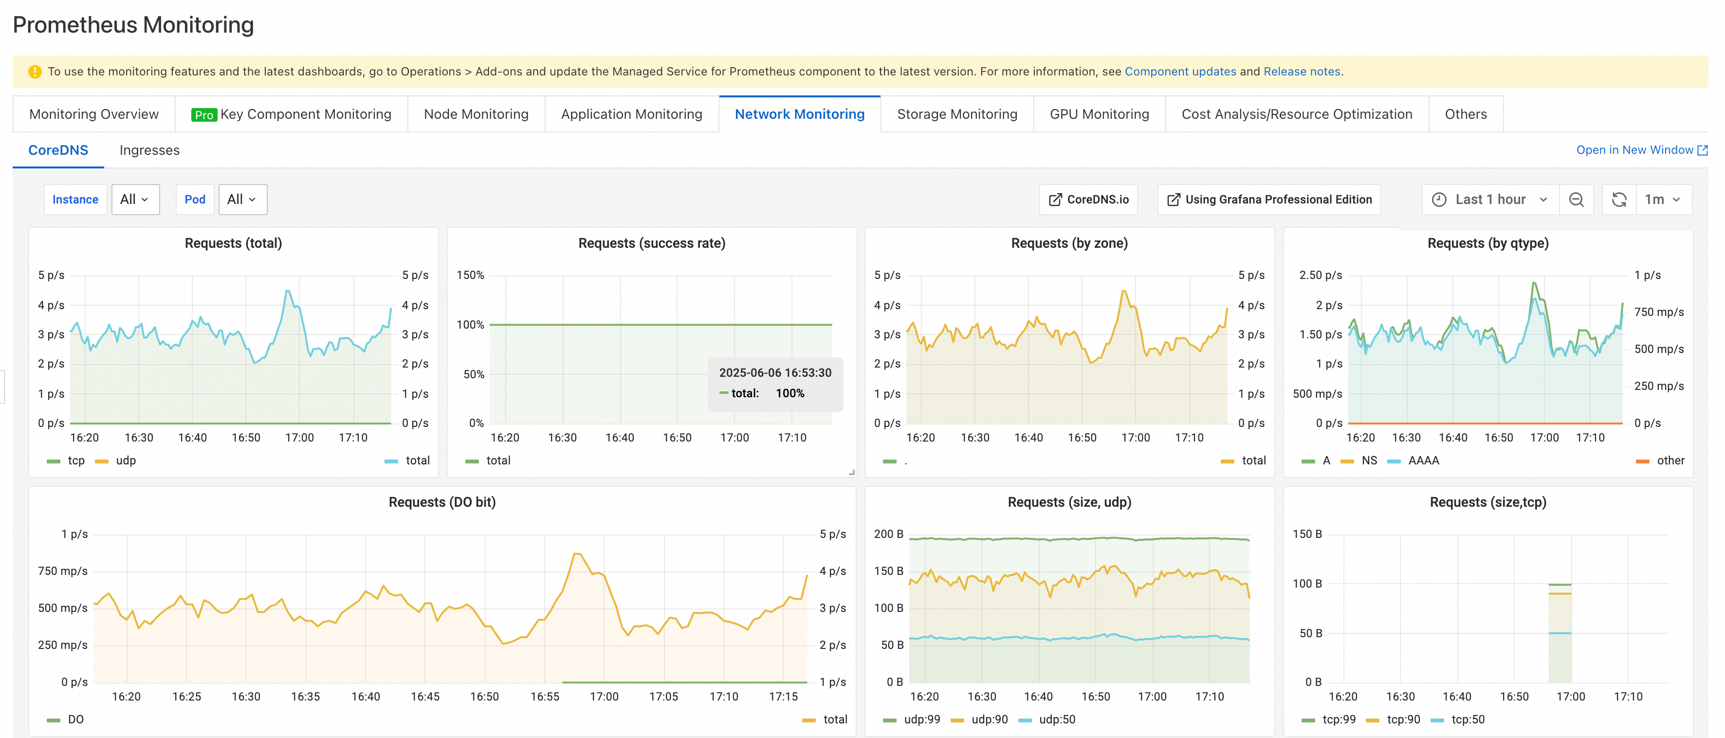Click the zoom out time range magnifier icon
This screenshot has height=738, width=1725.
tap(1576, 200)
